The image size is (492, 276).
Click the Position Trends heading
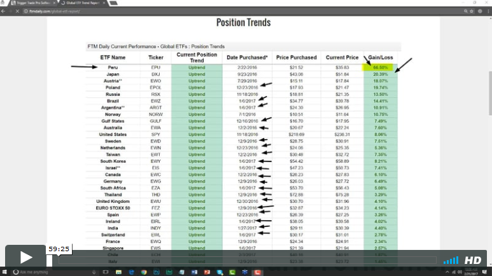click(244, 23)
